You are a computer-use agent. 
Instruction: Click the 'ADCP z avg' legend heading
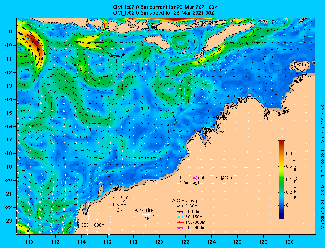coord(185,201)
